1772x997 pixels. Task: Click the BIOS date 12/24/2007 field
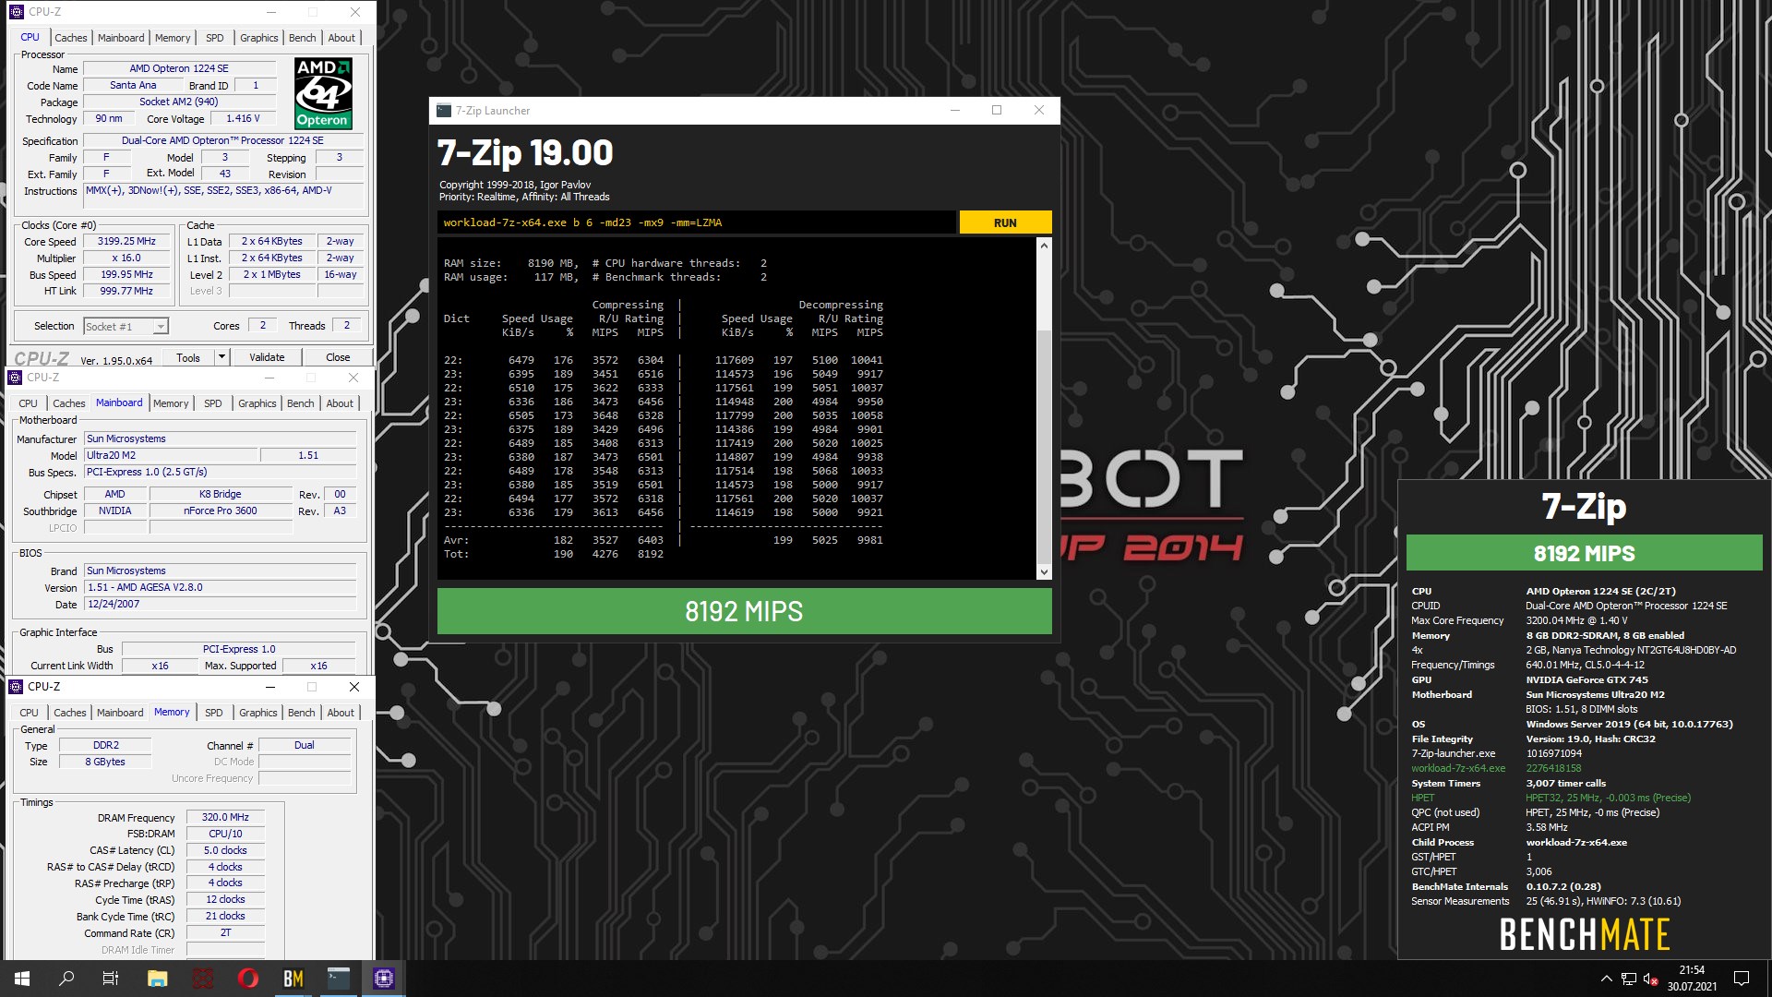[220, 604]
